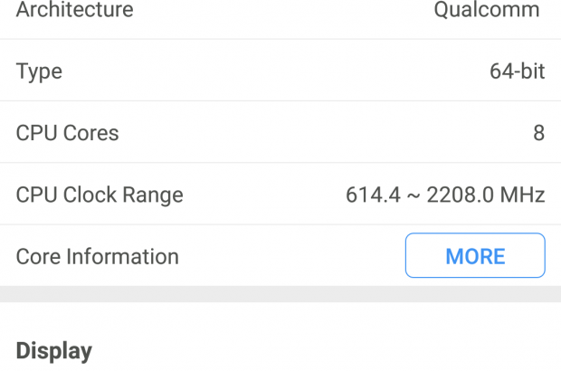
Task: Select the Type row label
Action: pos(39,71)
